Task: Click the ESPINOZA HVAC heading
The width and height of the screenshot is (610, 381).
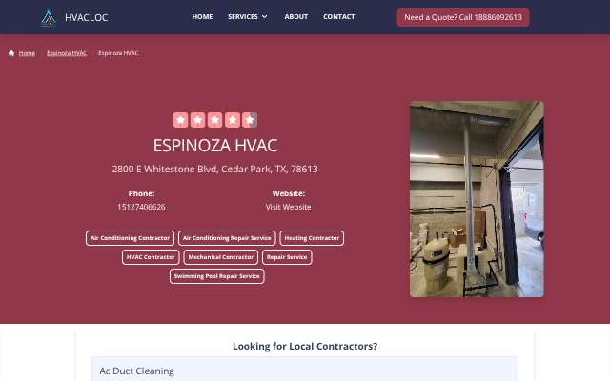Action: coord(215,146)
